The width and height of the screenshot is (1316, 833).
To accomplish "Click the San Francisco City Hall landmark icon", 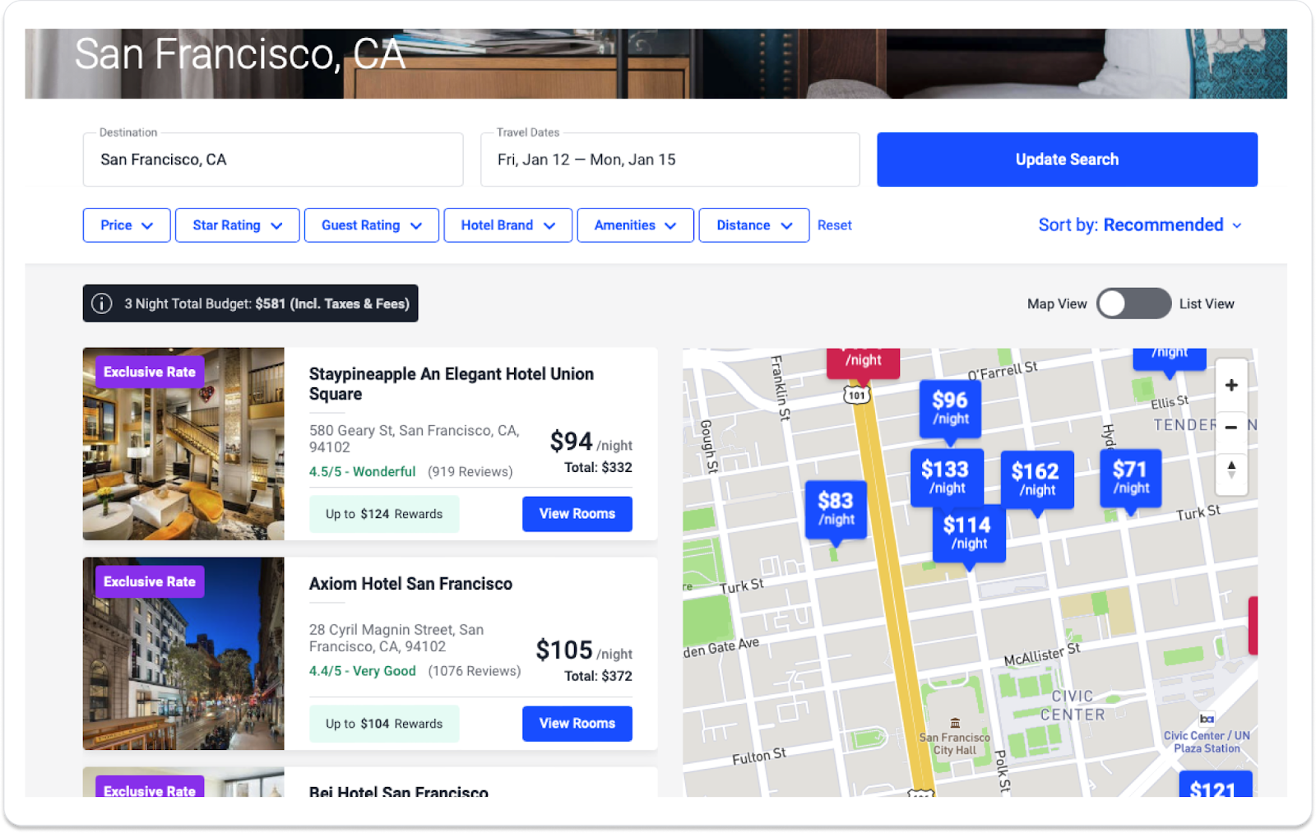I will [x=955, y=723].
